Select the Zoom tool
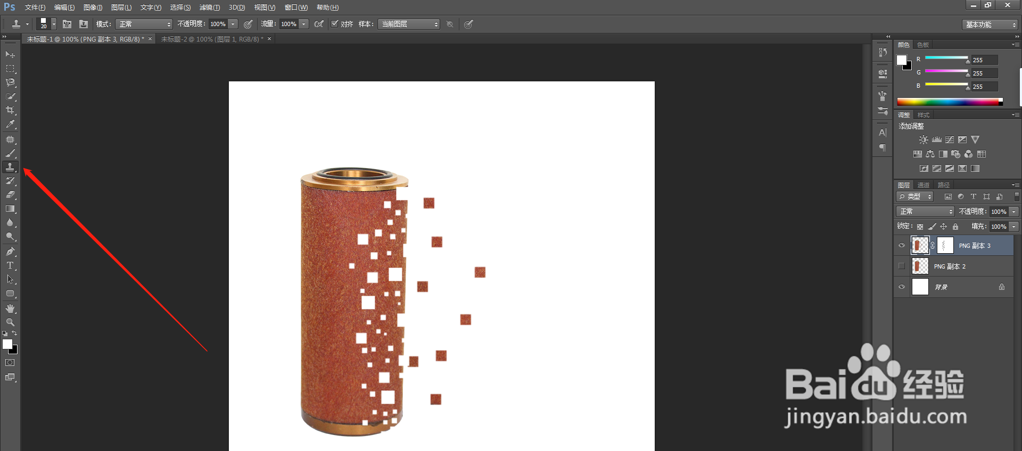 click(10, 322)
